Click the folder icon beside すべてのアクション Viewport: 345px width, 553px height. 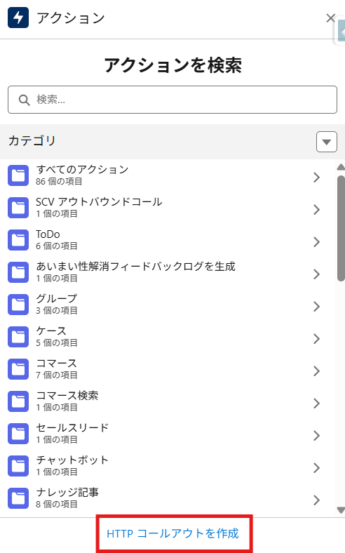point(18,175)
